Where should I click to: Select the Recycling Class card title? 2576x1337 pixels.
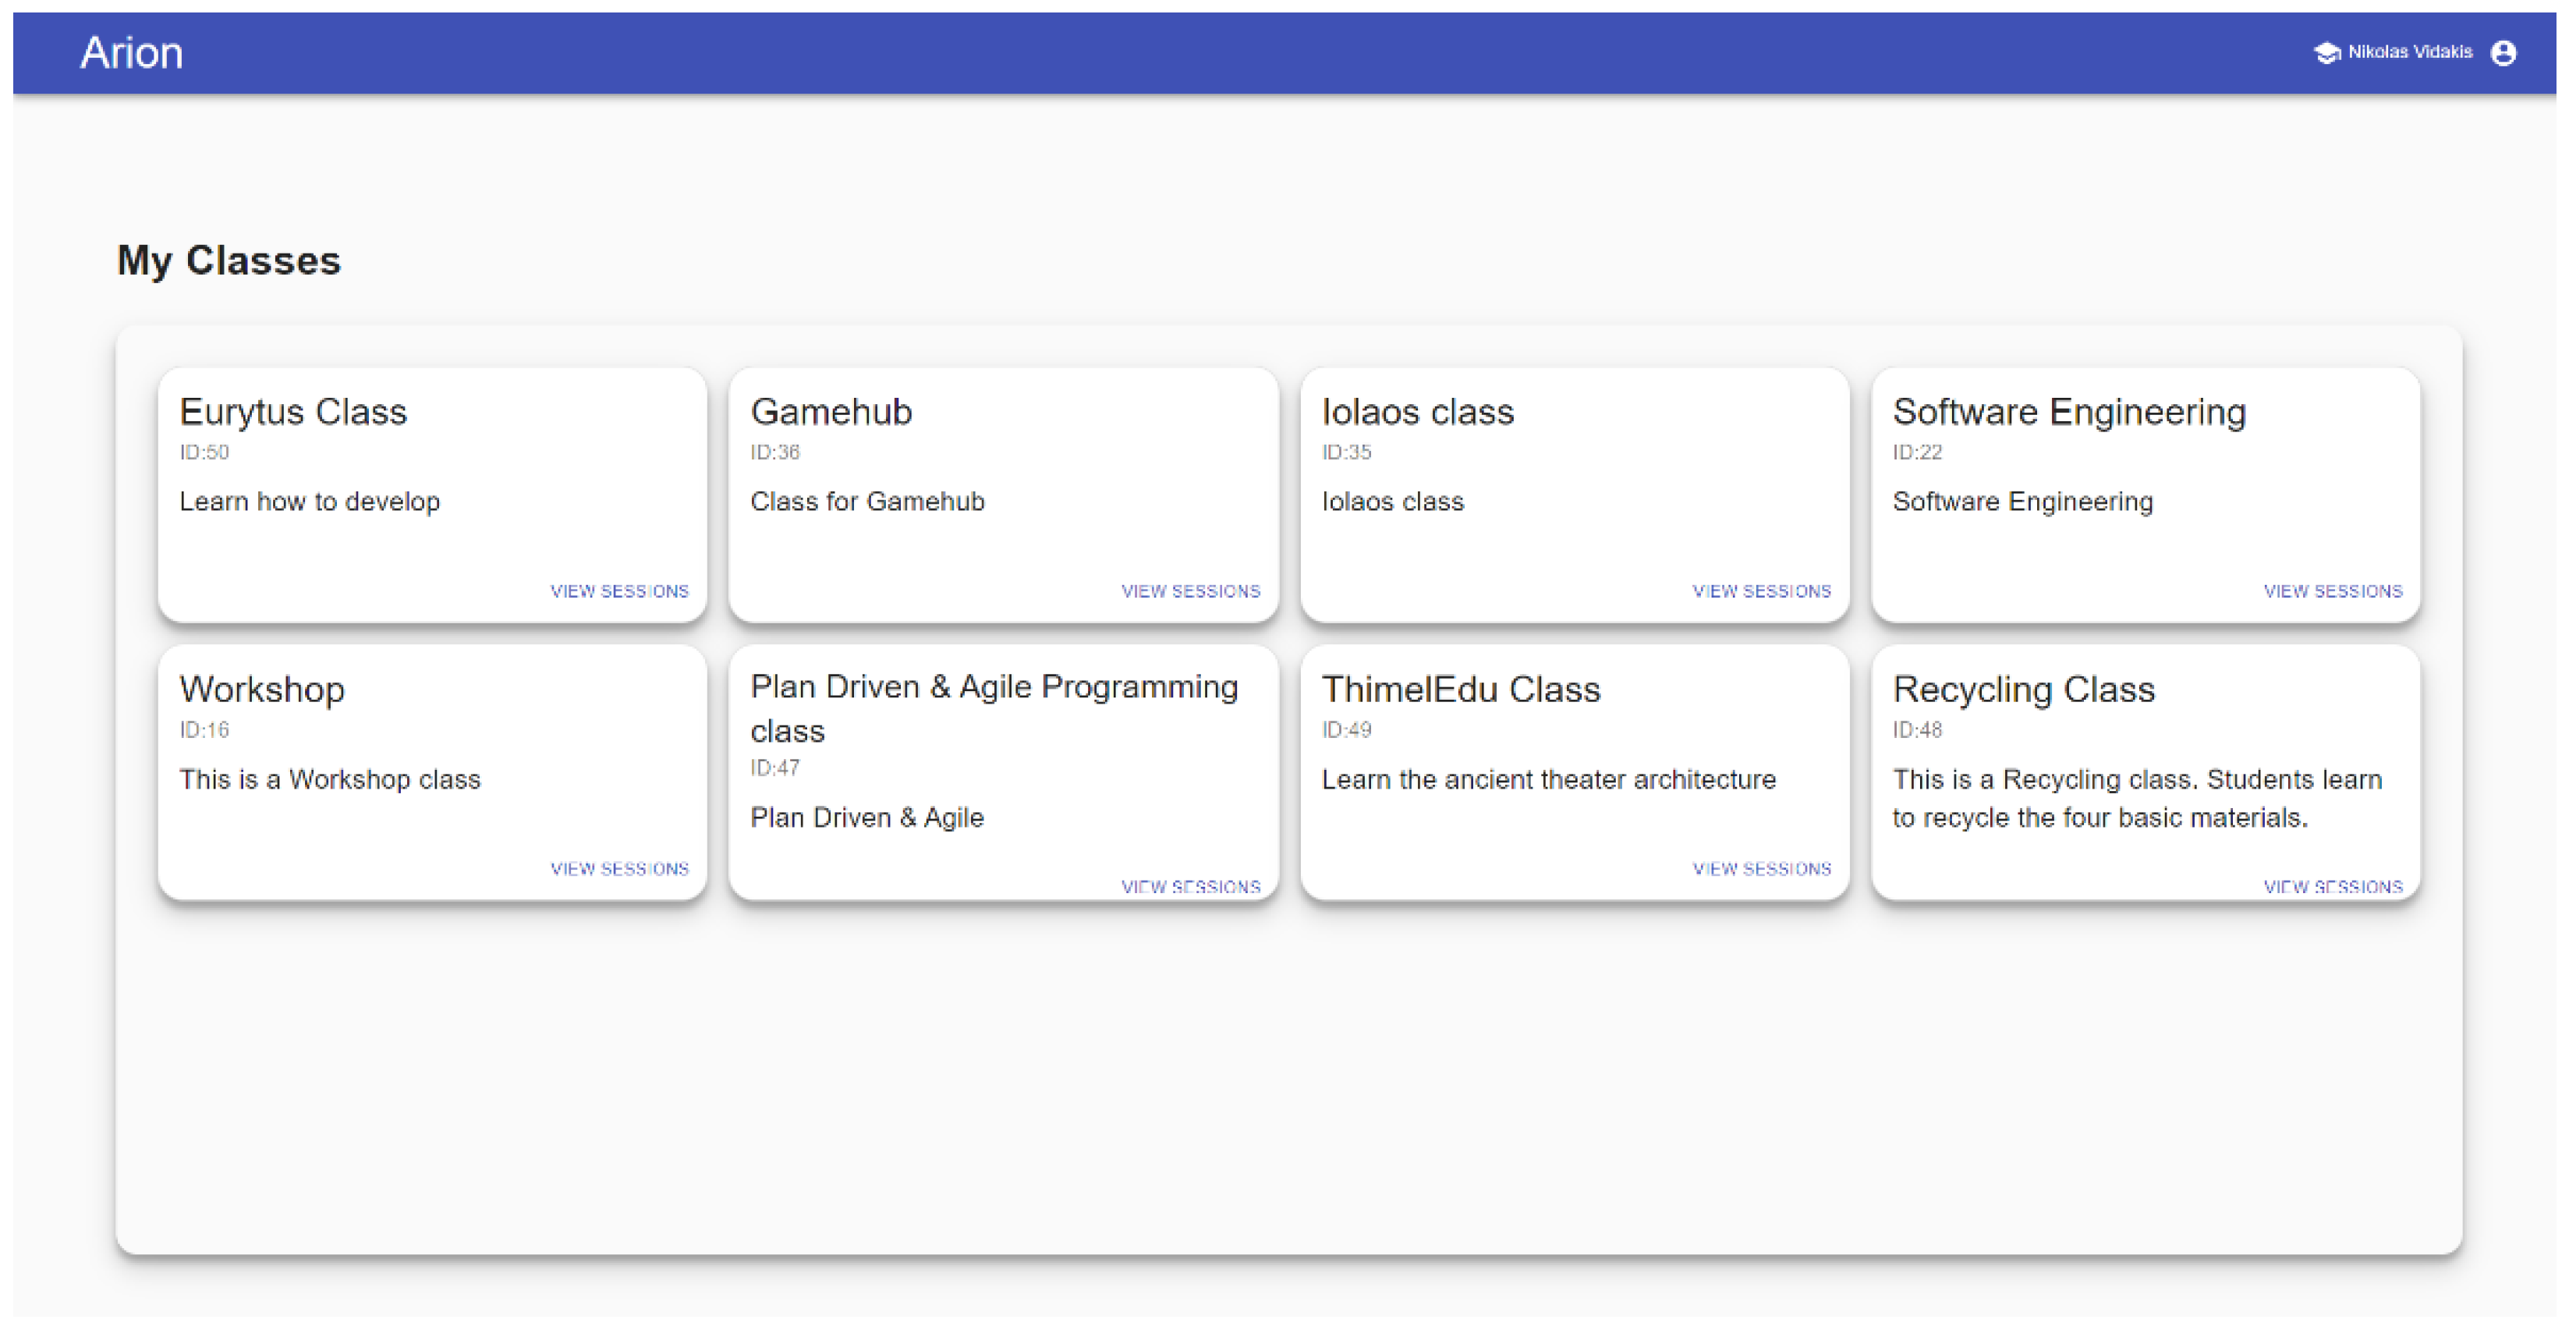(2023, 689)
